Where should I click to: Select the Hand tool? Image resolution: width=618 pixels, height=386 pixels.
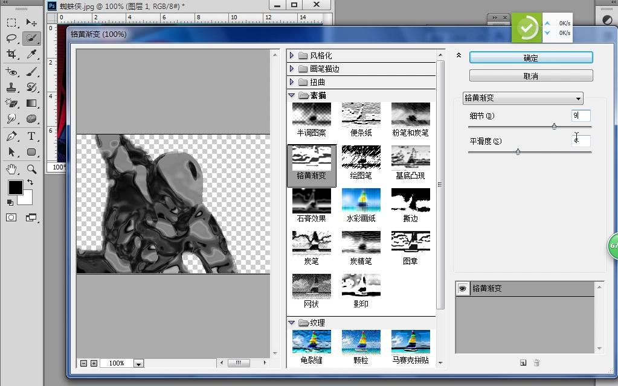(12, 169)
